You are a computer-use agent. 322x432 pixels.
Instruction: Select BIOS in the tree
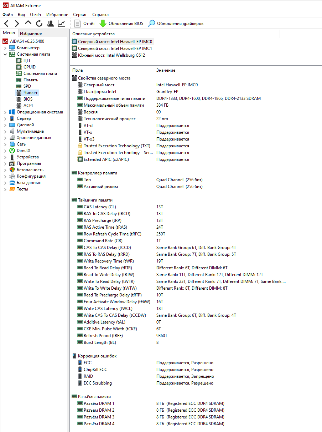coord(28,99)
